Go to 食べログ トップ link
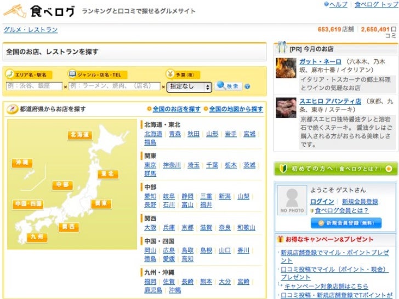Viewport: 399px width, 299px height. click(x=377, y=4)
